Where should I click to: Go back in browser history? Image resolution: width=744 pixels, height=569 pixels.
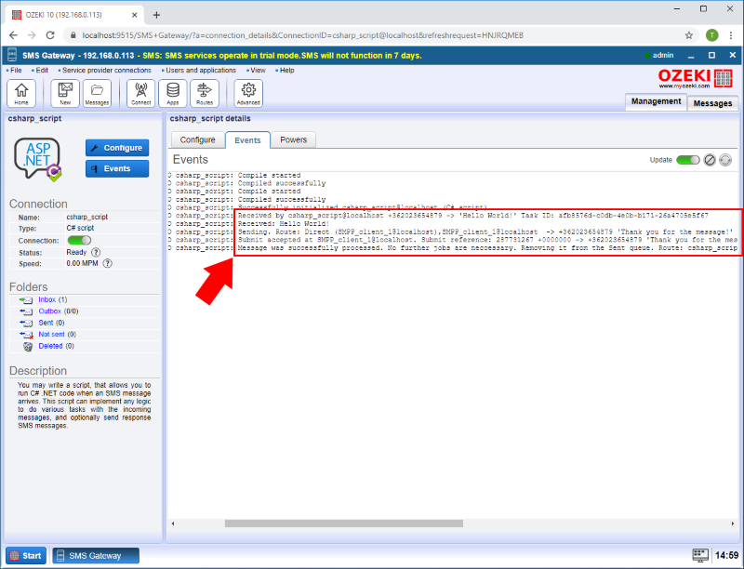coord(13,35)
